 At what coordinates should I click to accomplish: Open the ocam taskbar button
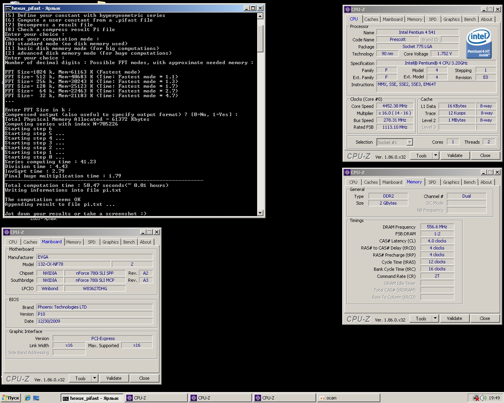[348, 398]
